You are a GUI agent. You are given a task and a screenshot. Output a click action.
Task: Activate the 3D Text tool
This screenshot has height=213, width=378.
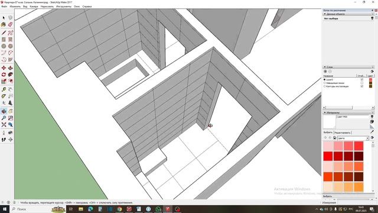coord(11,103)
